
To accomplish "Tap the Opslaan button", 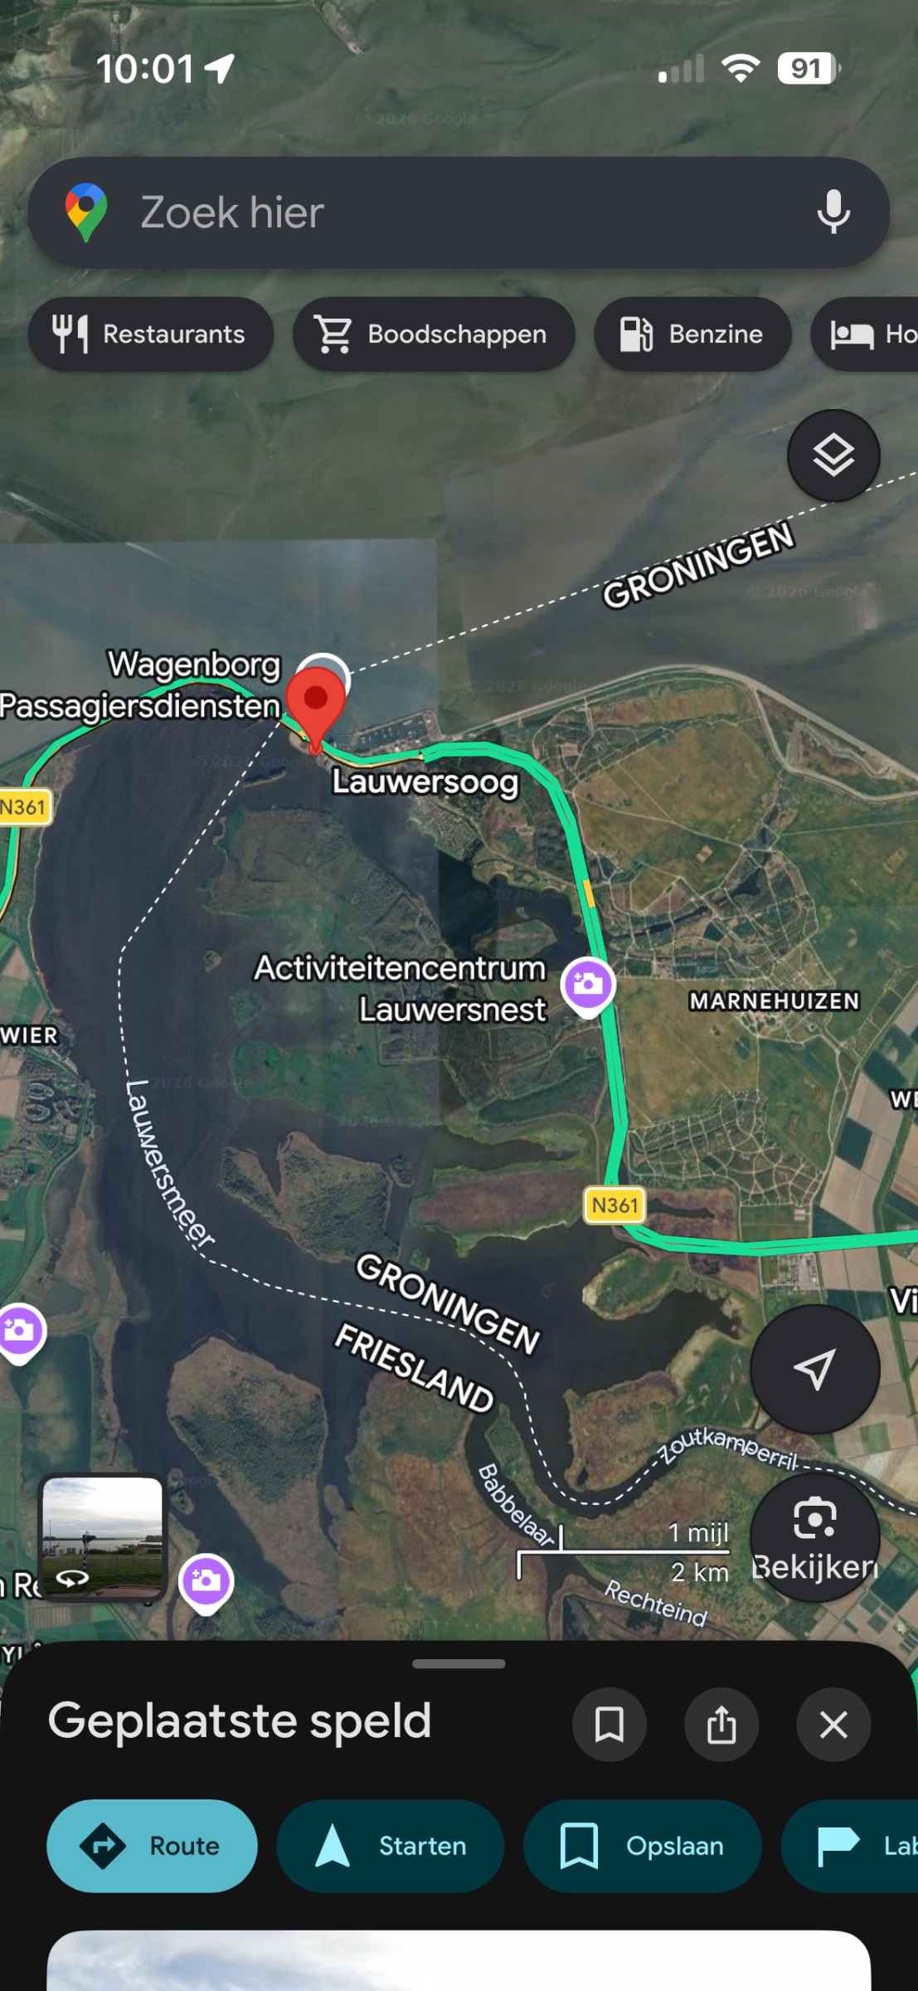I will point(643,1846).
